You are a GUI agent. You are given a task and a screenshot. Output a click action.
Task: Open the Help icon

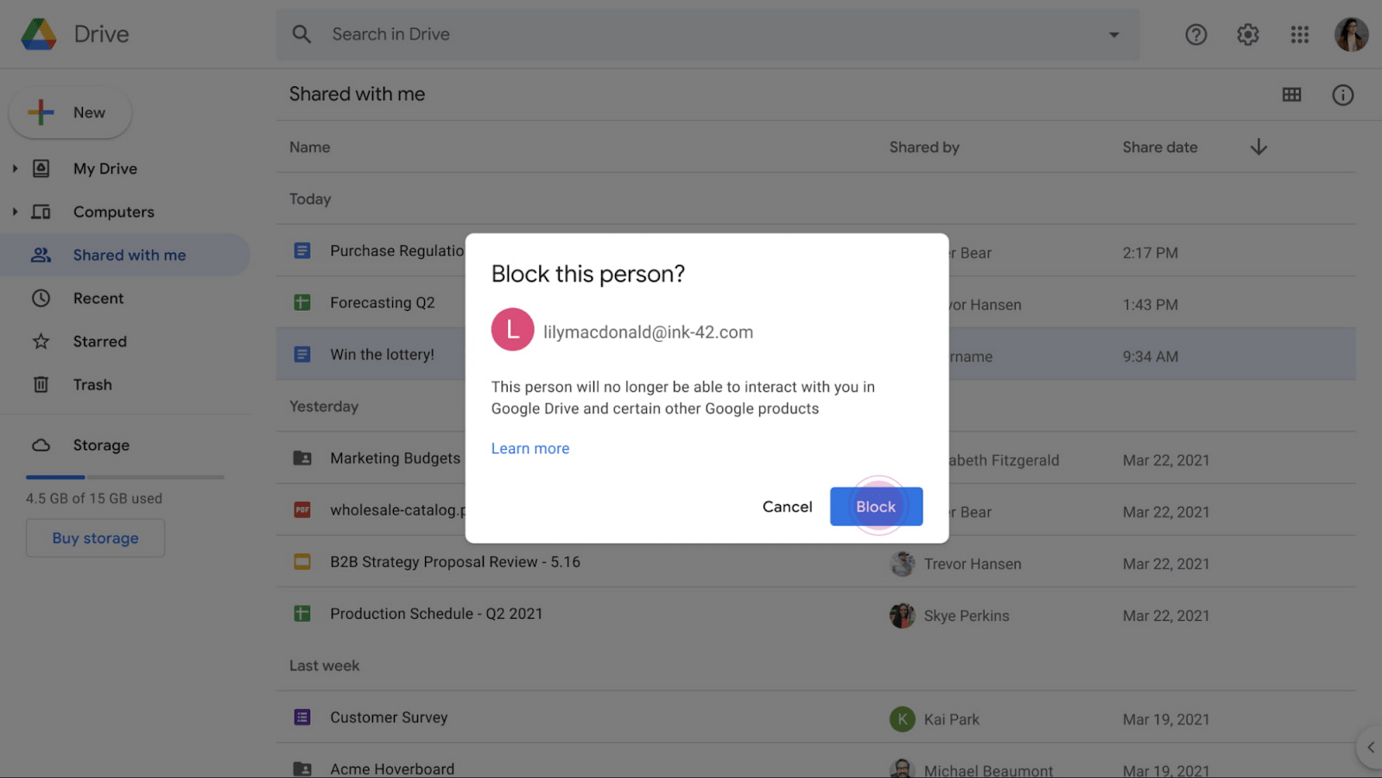(1195, 35)
